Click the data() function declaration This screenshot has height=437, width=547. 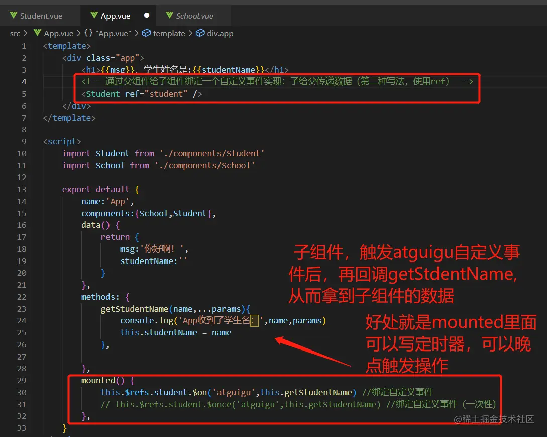coord(100,225)
